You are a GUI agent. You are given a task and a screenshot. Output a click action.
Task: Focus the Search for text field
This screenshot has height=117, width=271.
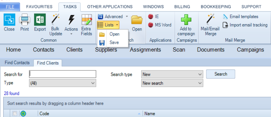tap(63, 74)
